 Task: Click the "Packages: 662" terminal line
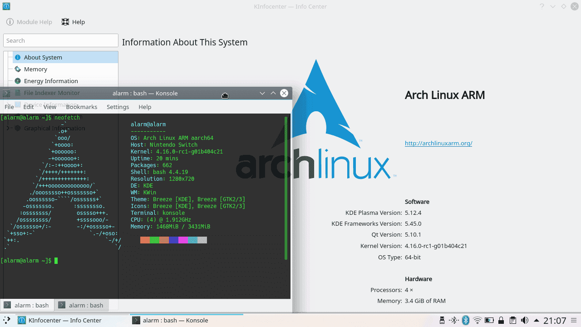point(151,165)
